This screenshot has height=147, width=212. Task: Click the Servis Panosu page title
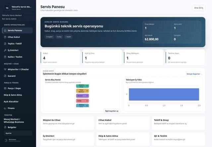(52, 7)
